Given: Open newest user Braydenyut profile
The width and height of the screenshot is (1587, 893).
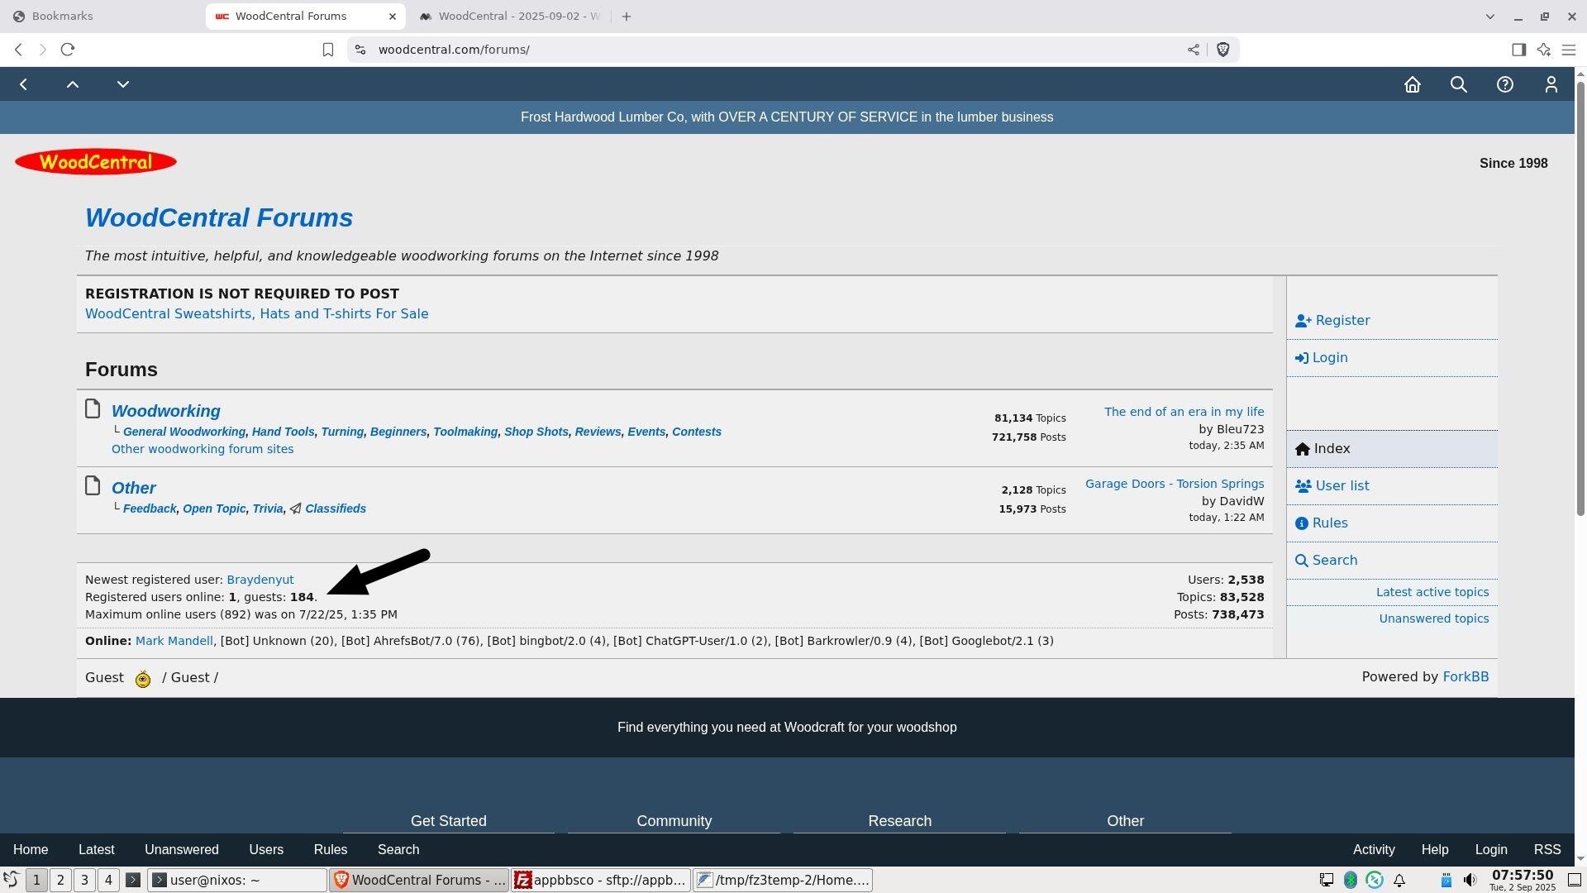Looking at the screenshot, I should [260, 580].
